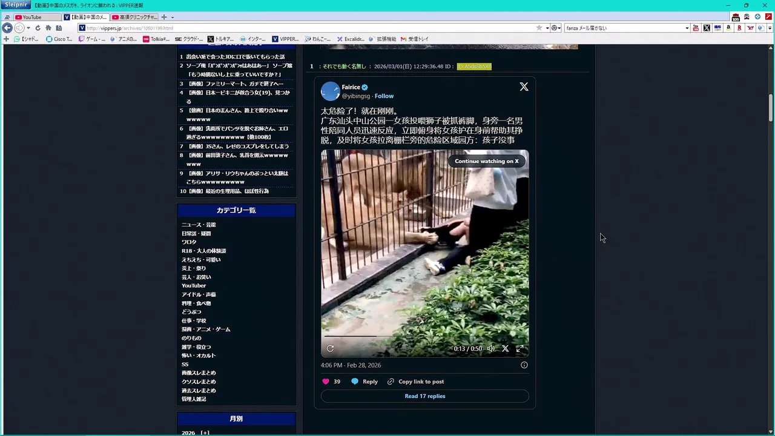Image resolution: width=775 pixels, height=436 pixels.
Task: Open the Gmail 受信トレイ bookmark
Action: [415, 39]
